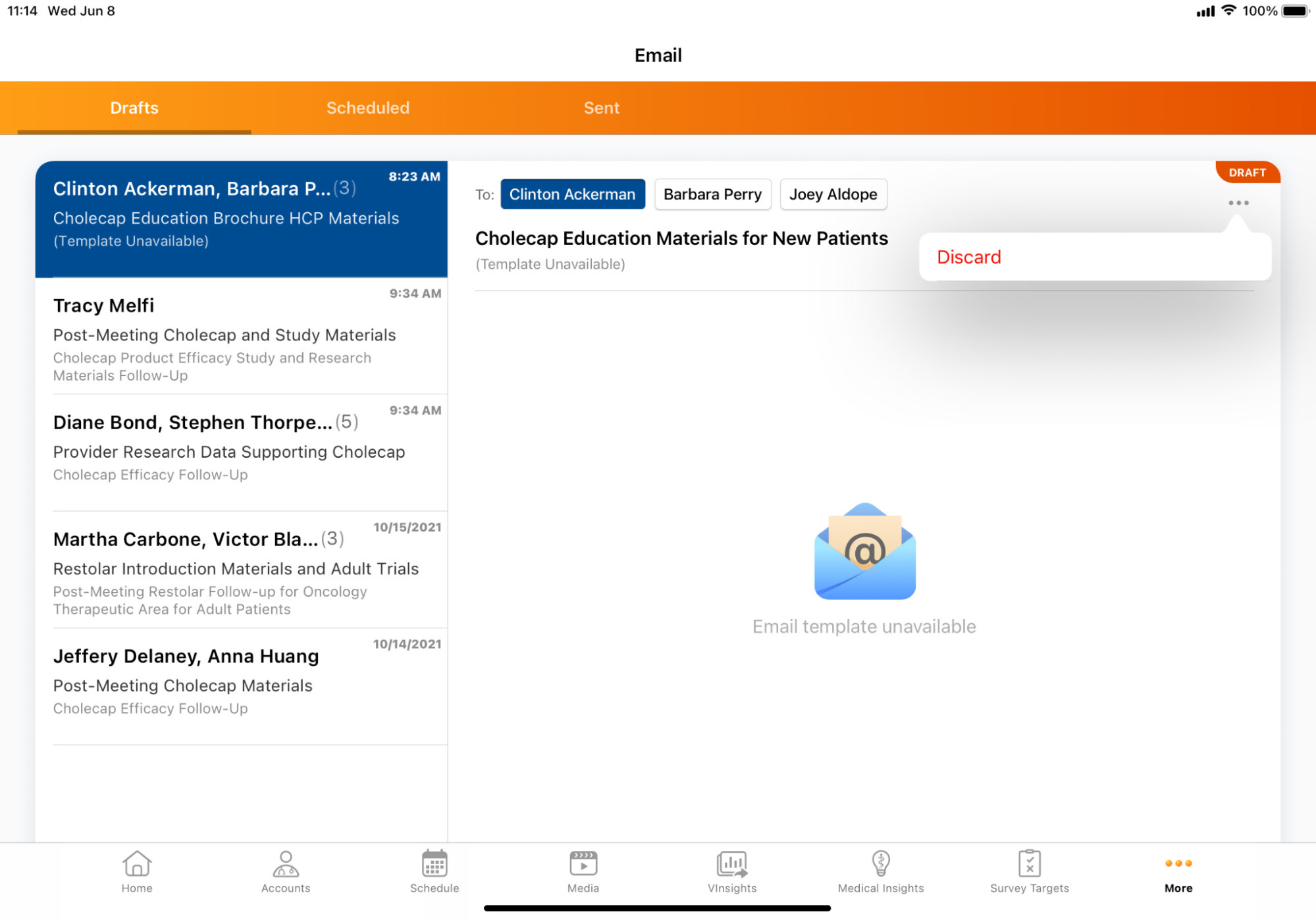1316x920 pixels.
Task: Open Survey Targets clipboard icon
Action: pyautogui.click(x=1029, y=863)
